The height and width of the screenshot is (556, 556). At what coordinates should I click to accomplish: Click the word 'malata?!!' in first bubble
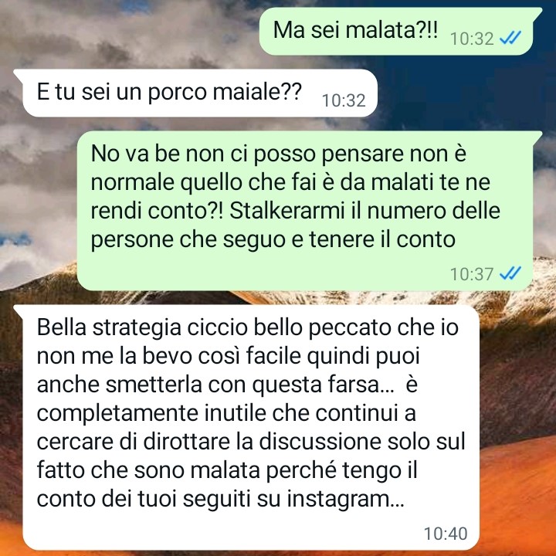[392, 30]
